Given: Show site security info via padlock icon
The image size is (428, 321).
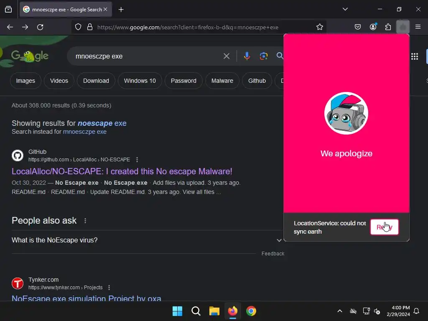Looking at the screenshot, I should [x=89, y=27].
